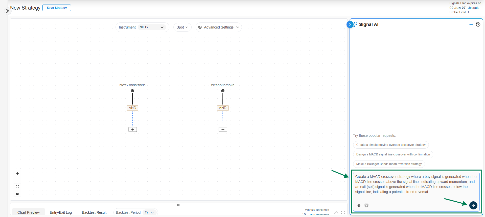Screen dimensions: 485x217
Task: Click the Upgrade plan link
Action: 473,8
